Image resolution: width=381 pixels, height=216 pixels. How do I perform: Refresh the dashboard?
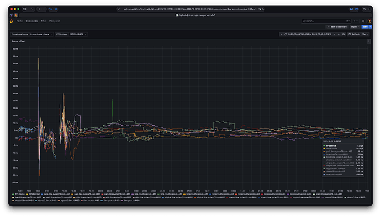click(x=354, y=34)
